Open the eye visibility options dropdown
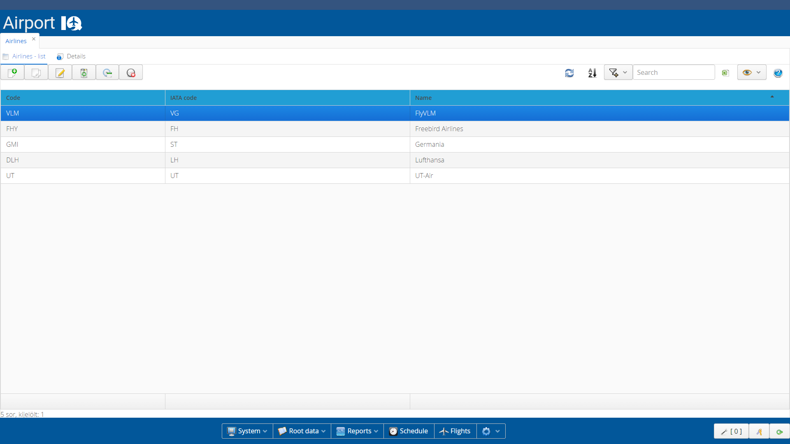This screenshot has height=444, width=790. pyautogui.click(x=752, y=72)
